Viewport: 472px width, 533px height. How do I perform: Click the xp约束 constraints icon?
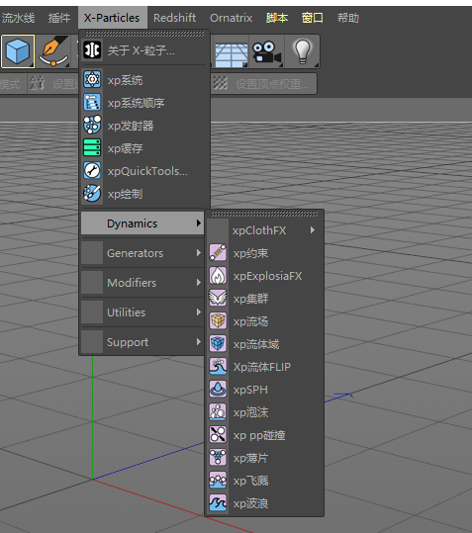[218, 252]
